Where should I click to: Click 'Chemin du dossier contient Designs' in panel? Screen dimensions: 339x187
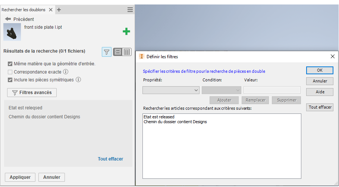pos(44,117)
